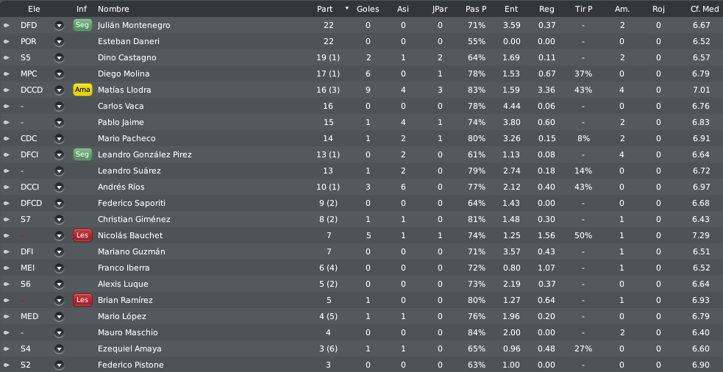The height and width of the screenshot is (372, 723).
Task: Sort by Cf. Med column header
Action: pyautogui.click(x=704, y=9)
